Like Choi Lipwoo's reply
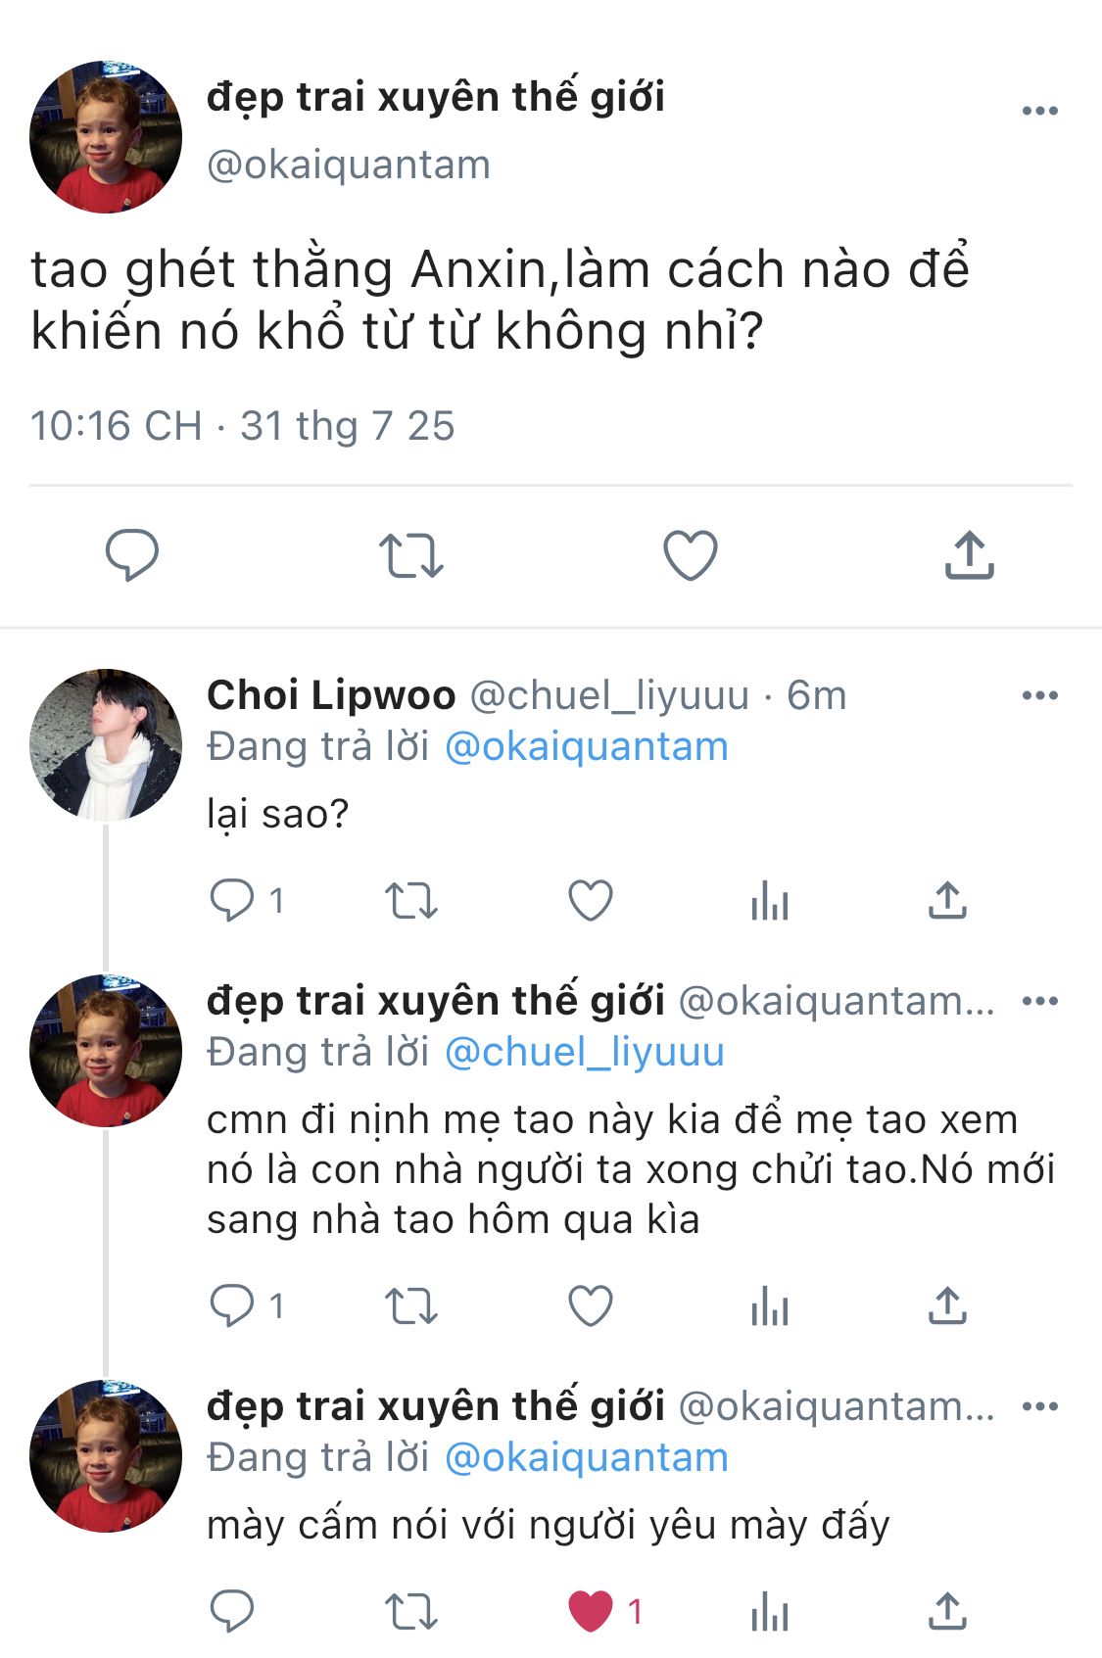 pos(590,900)
